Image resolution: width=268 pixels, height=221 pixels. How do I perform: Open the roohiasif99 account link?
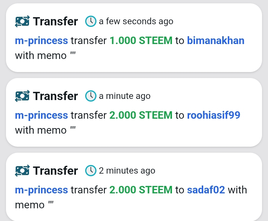(x=214, y=115)
